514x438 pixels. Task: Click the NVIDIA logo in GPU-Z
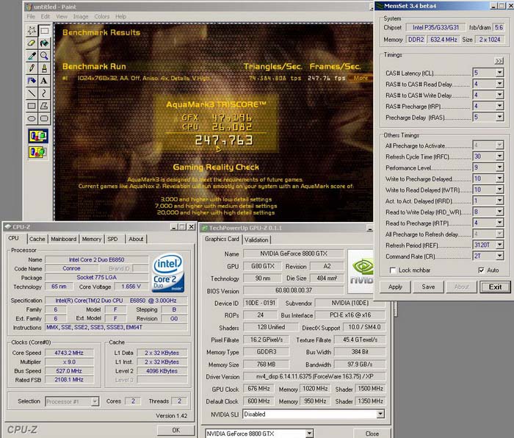click(x=361, y=271)
